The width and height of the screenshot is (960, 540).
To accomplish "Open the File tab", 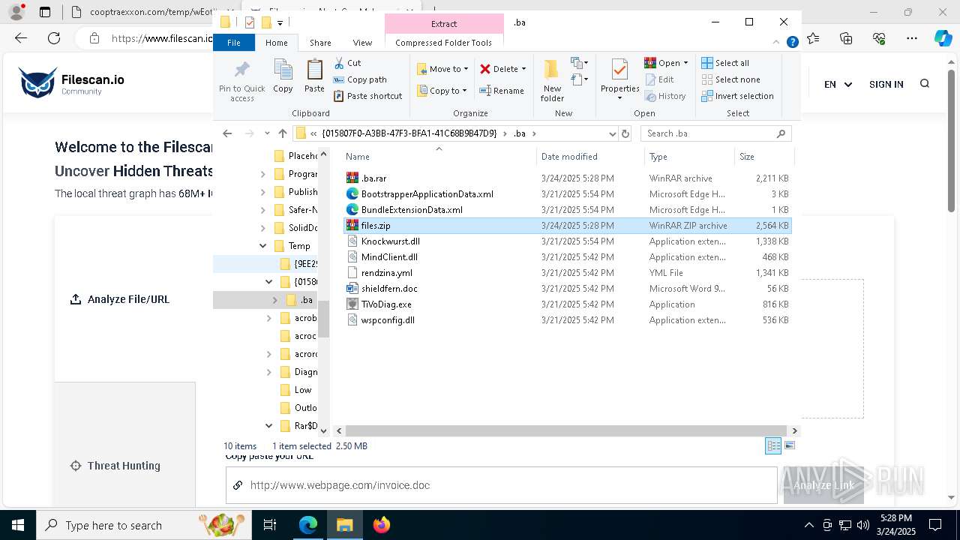I will coord(234,43).
